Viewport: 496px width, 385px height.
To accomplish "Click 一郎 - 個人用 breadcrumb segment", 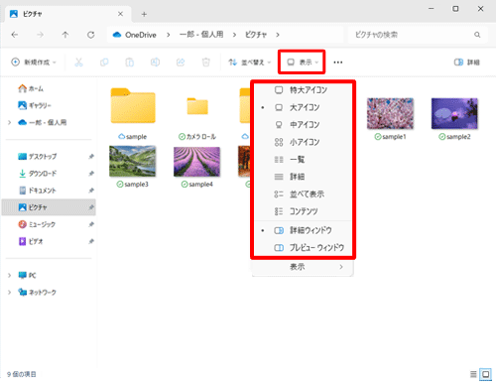I will (x=201, y=35).
